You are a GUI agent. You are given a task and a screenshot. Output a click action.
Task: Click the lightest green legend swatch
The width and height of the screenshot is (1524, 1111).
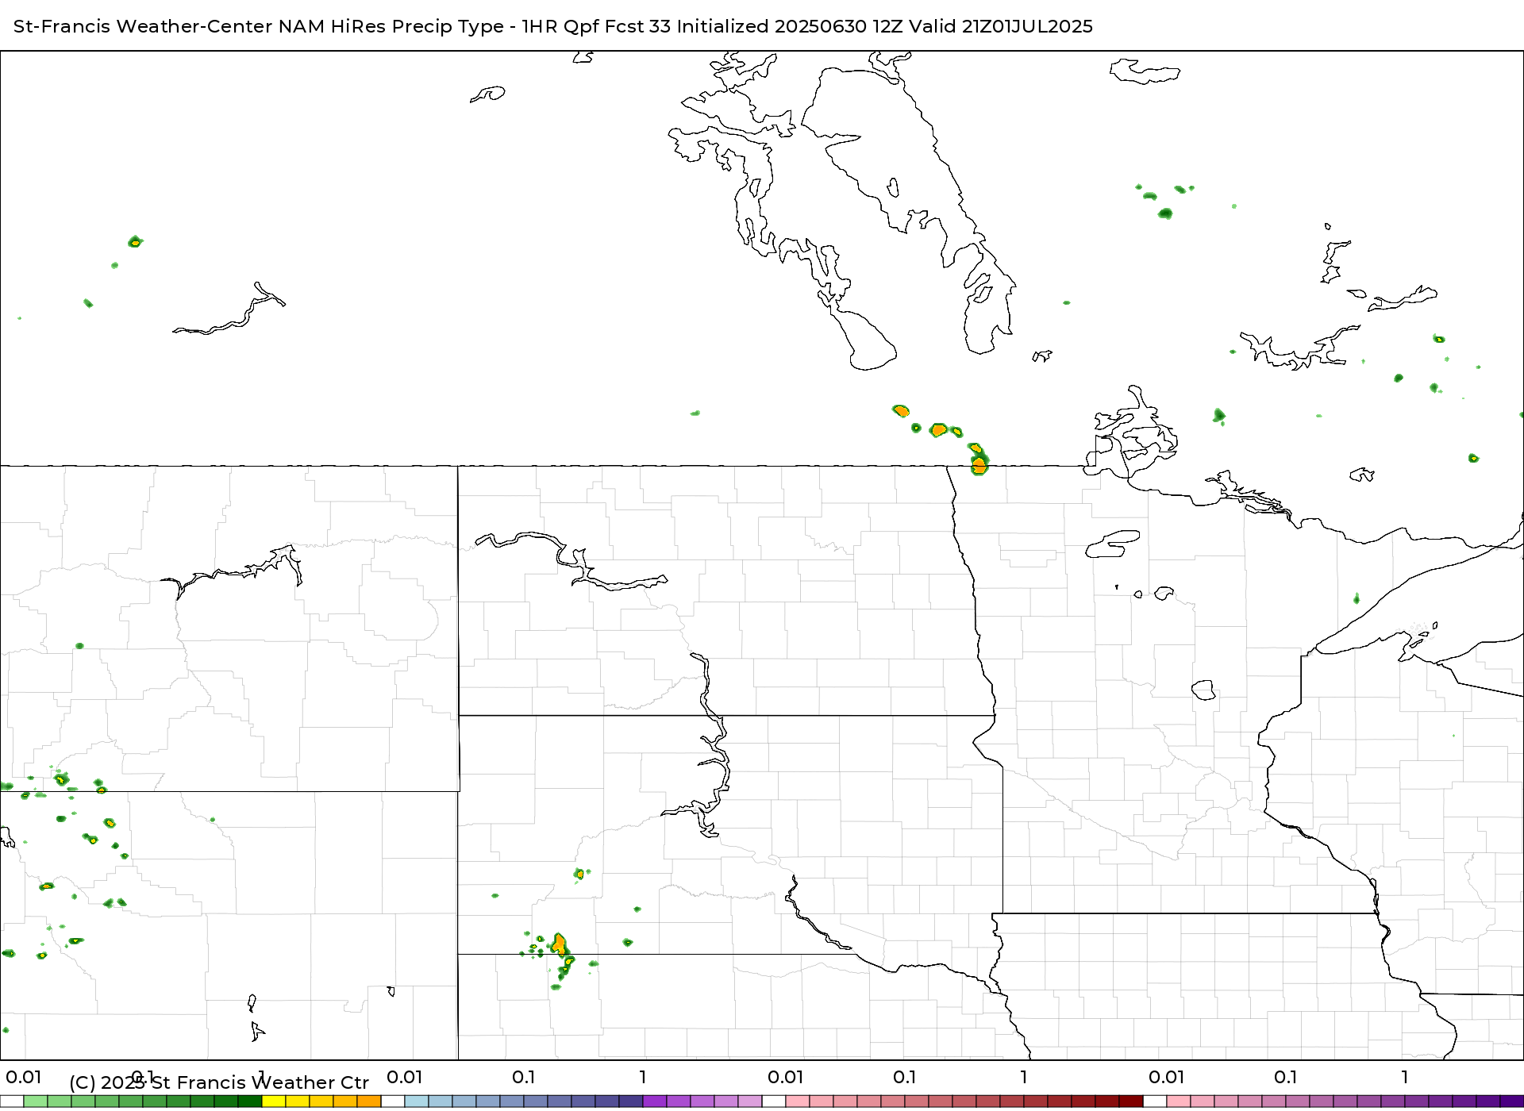36,1101
